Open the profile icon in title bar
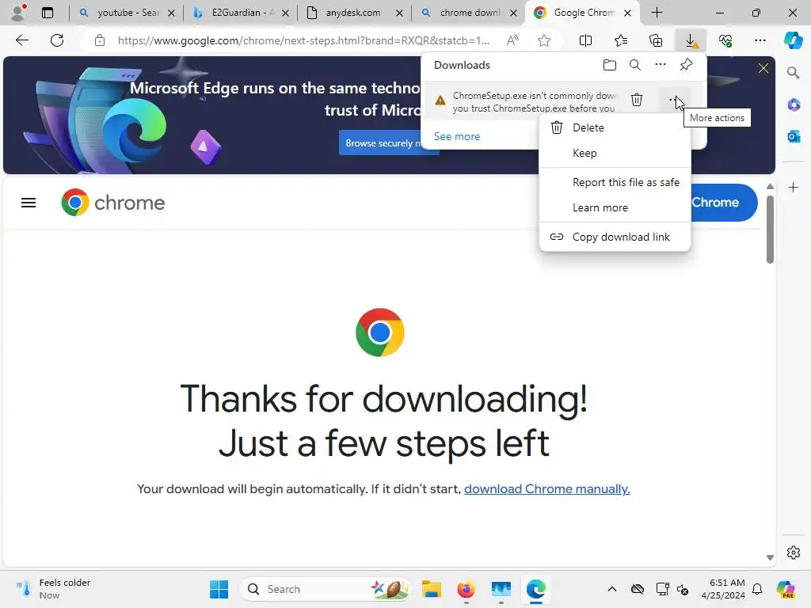The height and width of the screenshot is (608, 811). [19, 13]
